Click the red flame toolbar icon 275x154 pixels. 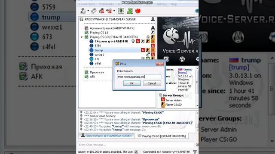pyautogui.click(x=138, y=11)
